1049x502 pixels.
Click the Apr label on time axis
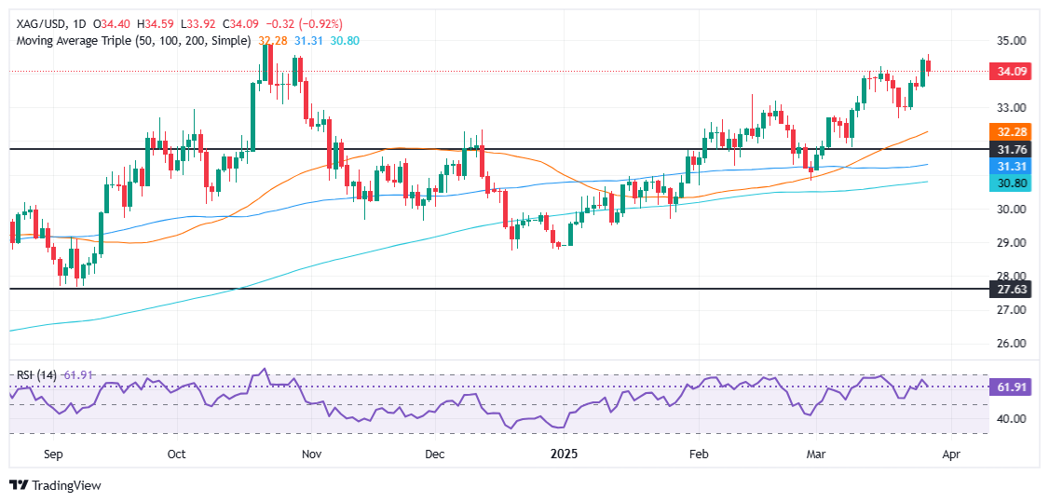point(950,455)
